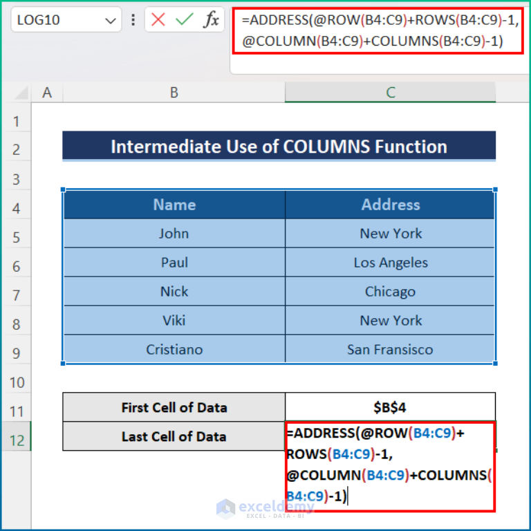Select column A header

tap(47, 93)
